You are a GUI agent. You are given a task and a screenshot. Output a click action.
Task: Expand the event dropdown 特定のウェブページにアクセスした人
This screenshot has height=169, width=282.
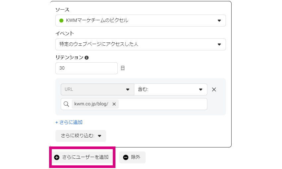pyautogui.click(x=140, y=44)
